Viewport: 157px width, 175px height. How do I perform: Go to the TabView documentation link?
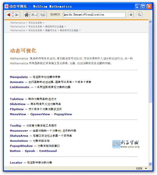tap(17, 99)
